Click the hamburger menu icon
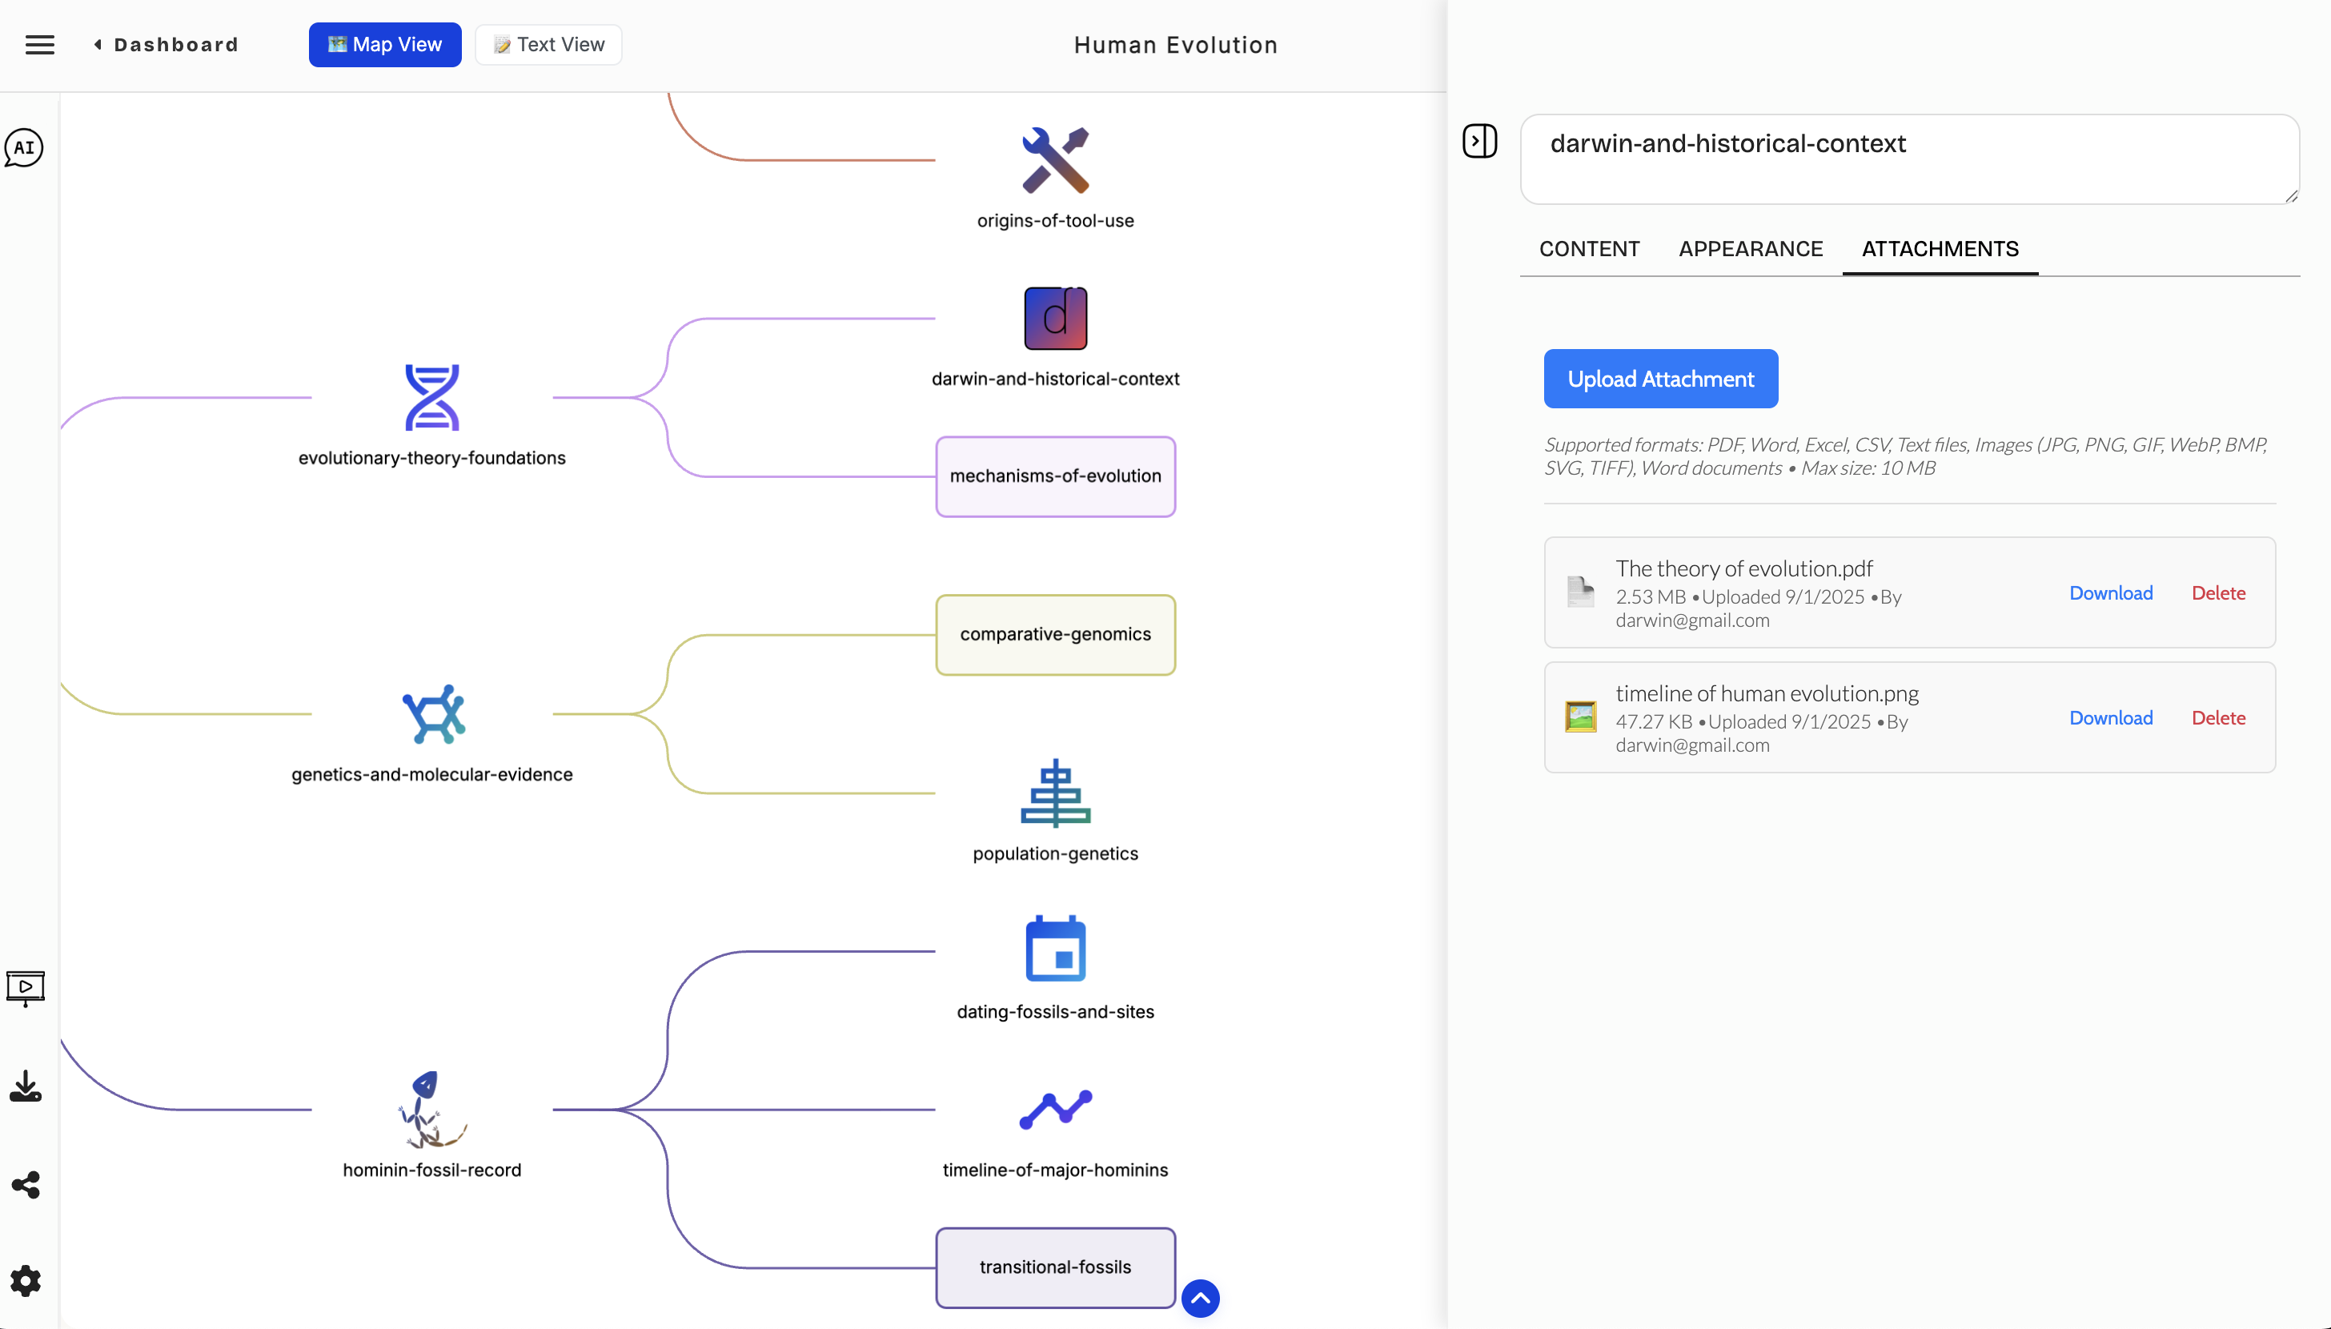Viewport: 2331px width, 1329px height. pos(39,45)
